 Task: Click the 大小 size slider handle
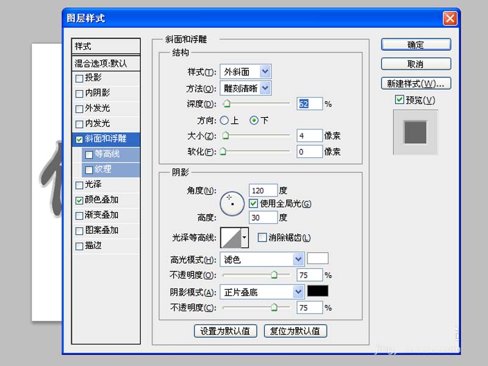226,135
